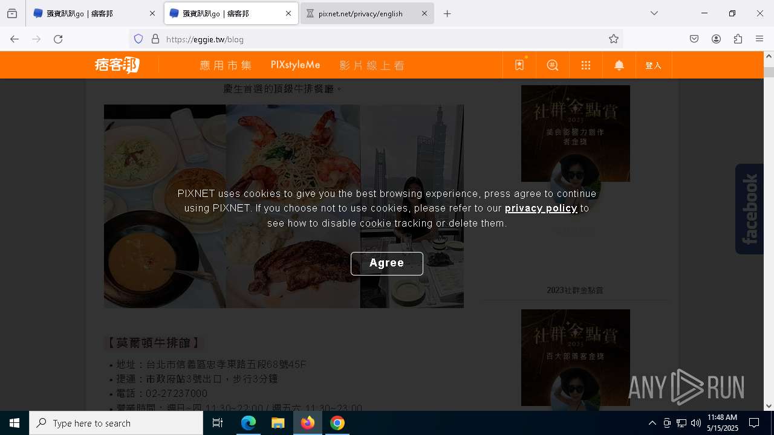
Task: Go back to previous page
Action: (x=15, y=39)
